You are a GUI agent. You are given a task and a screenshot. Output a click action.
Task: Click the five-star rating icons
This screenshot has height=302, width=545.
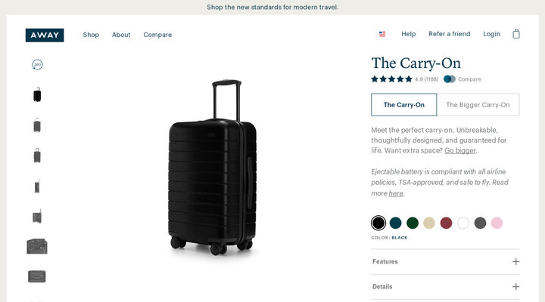click(391, 79)
